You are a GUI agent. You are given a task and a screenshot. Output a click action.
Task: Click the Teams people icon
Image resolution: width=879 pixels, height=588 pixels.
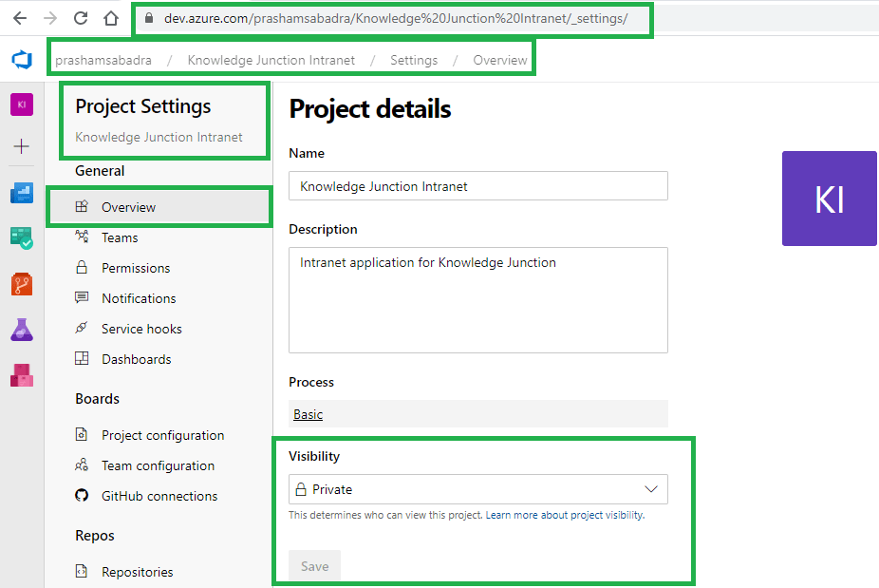(82, 237)
